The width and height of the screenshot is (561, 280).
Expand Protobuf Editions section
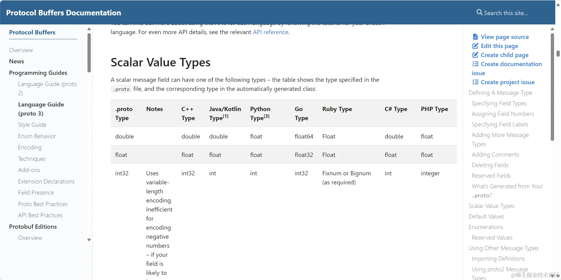pos(33,227)
